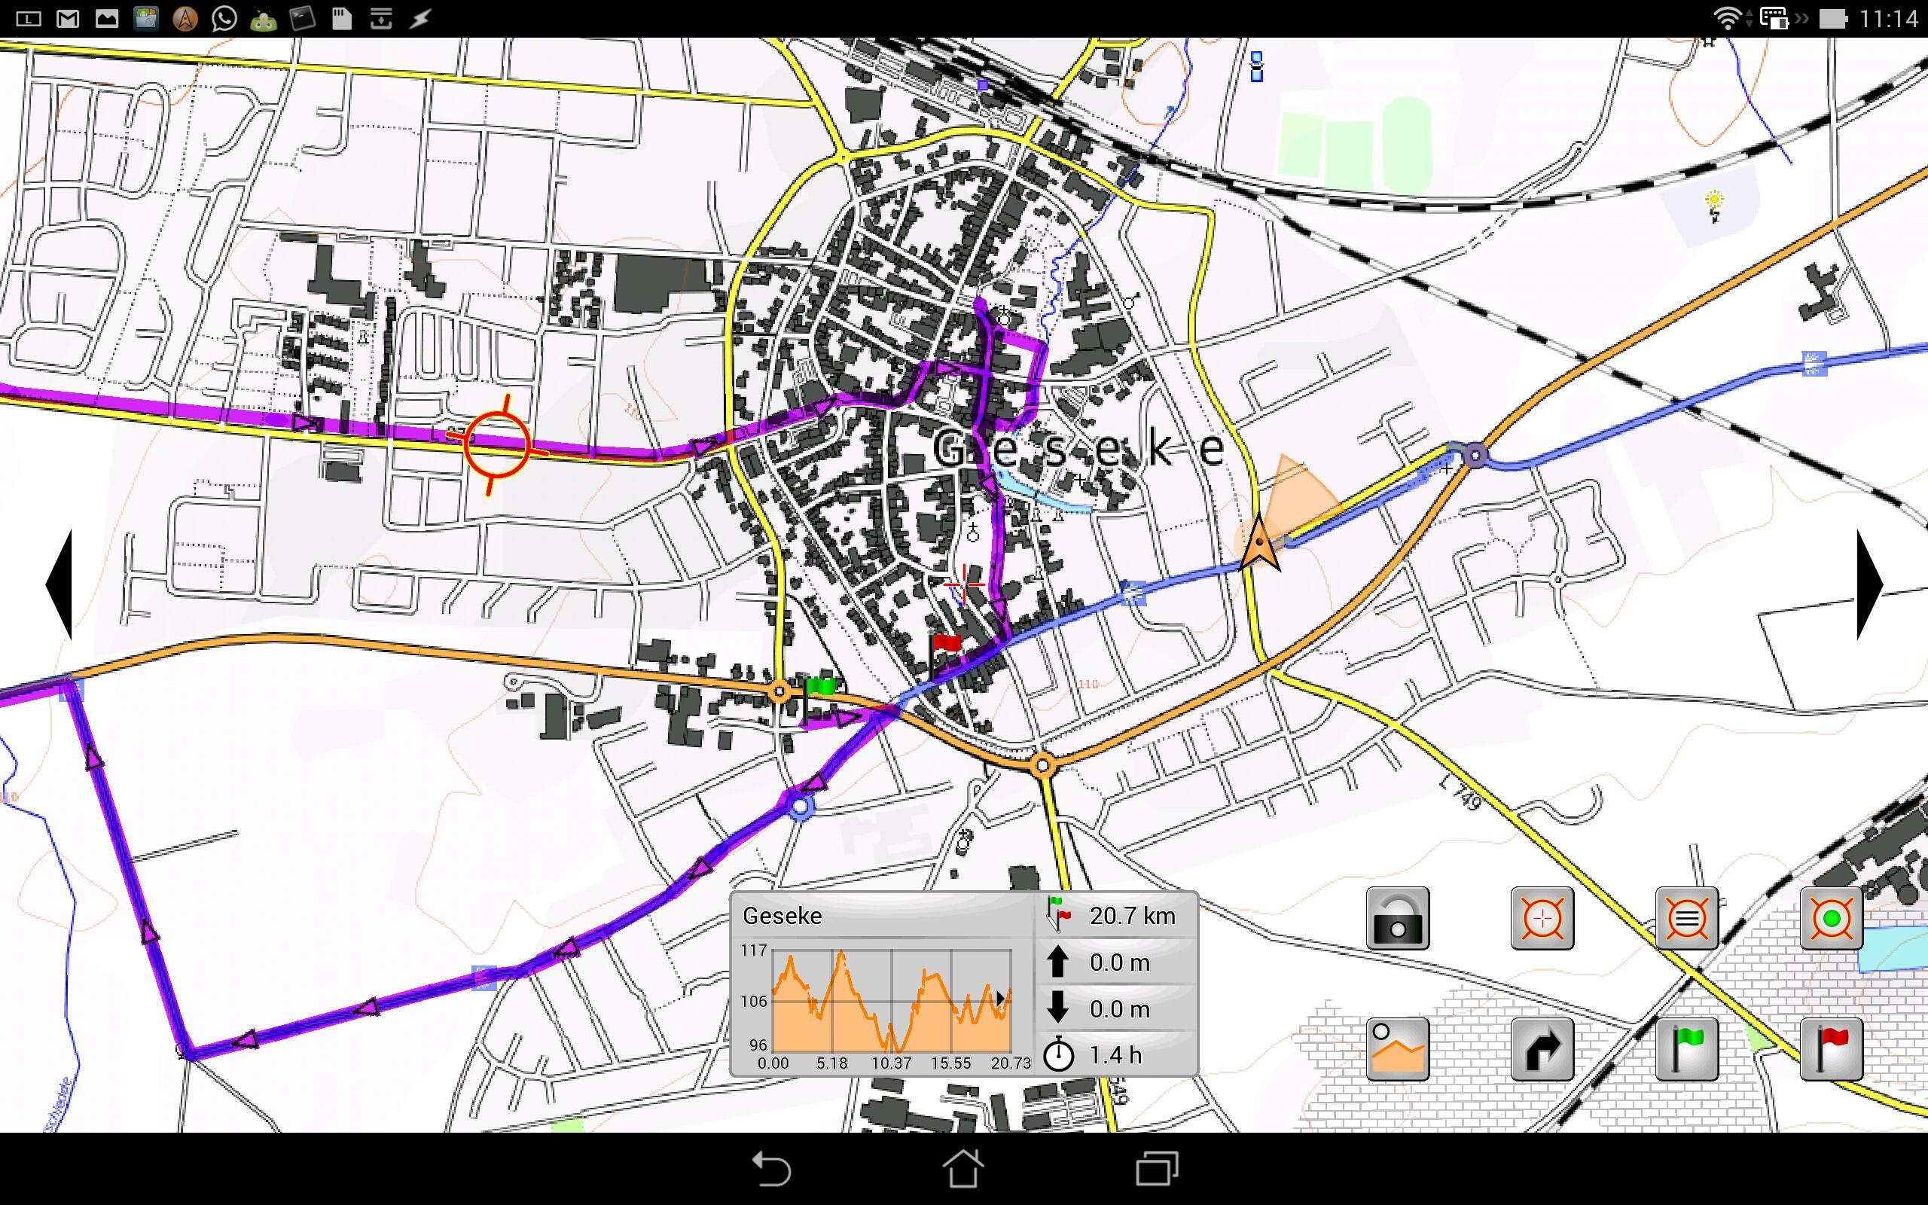Set the red destination flag marker

tap(1830, 1048)
